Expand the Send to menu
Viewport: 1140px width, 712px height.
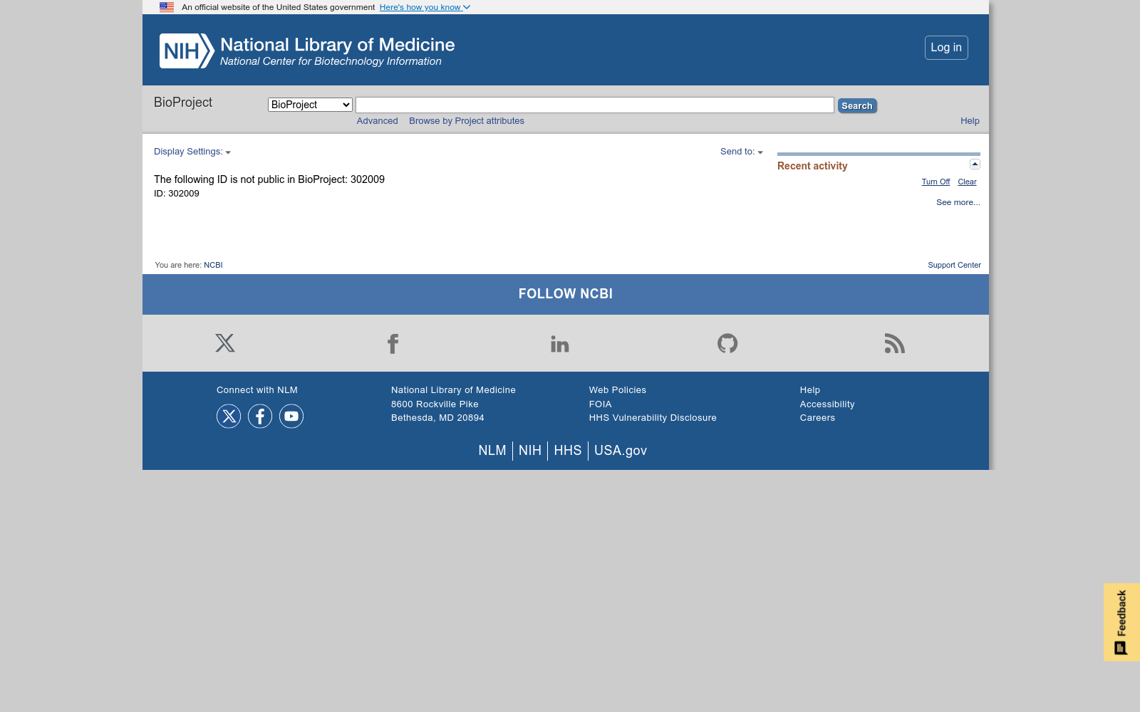(x=742, y=152)
